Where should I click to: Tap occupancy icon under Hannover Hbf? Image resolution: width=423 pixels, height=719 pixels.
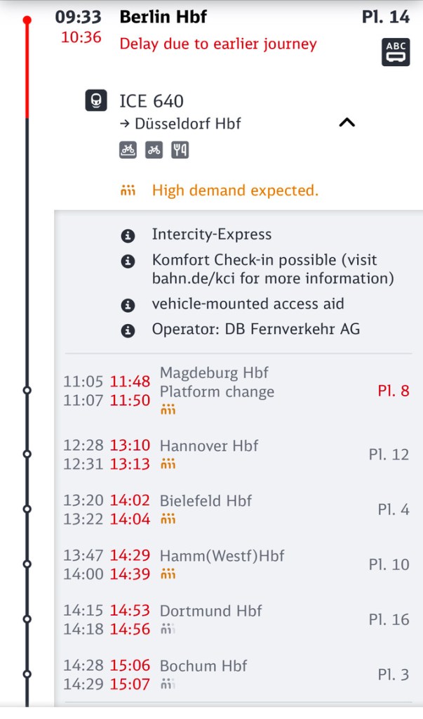point(168,464)
